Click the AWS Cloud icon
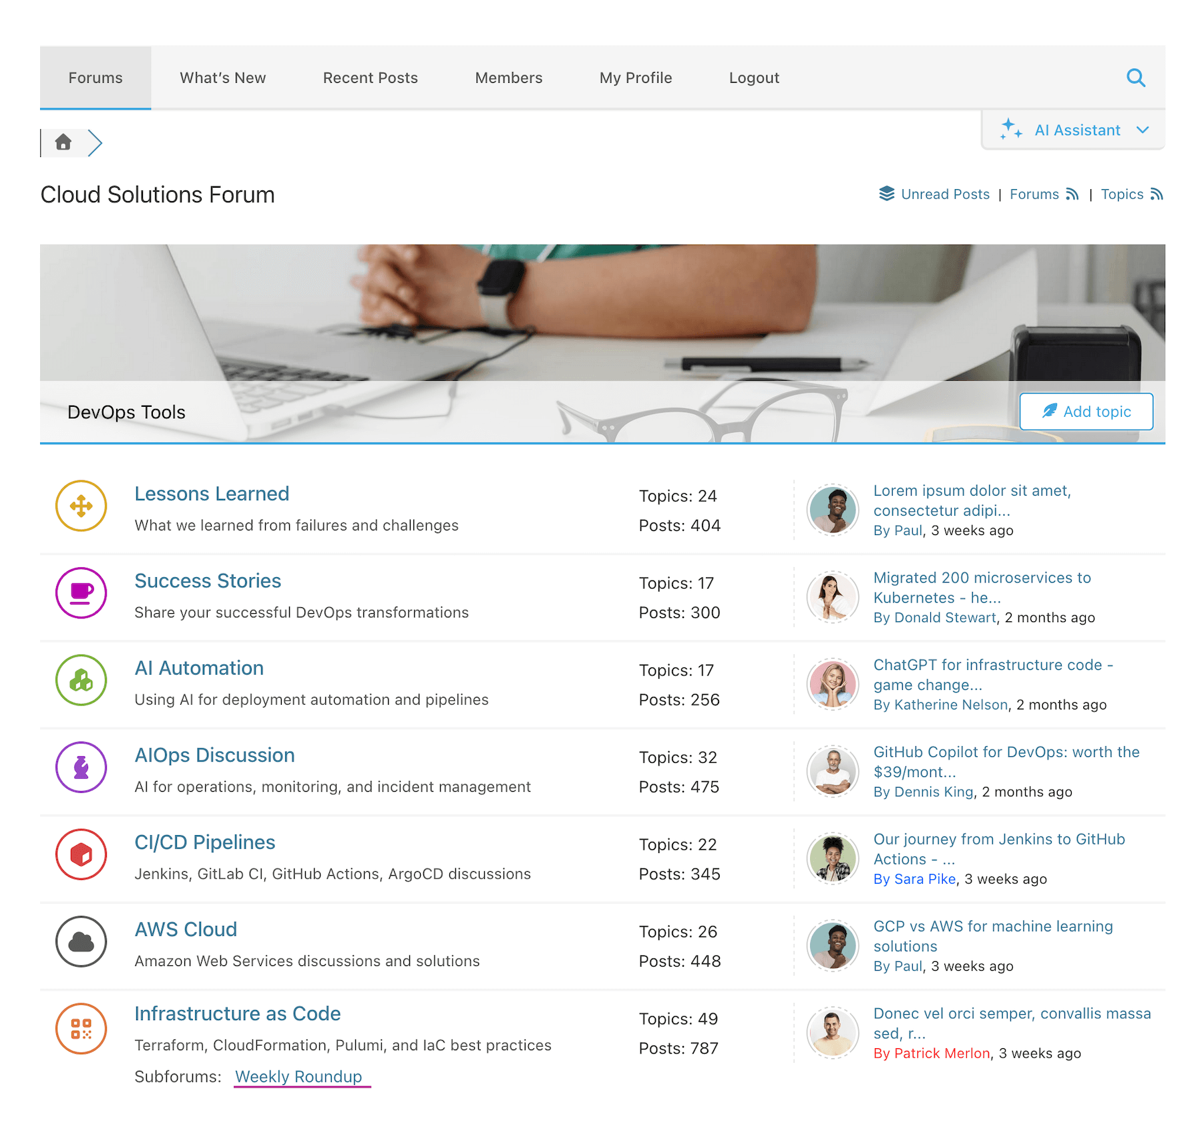The image size is (1202, 1127). (80, 942)
